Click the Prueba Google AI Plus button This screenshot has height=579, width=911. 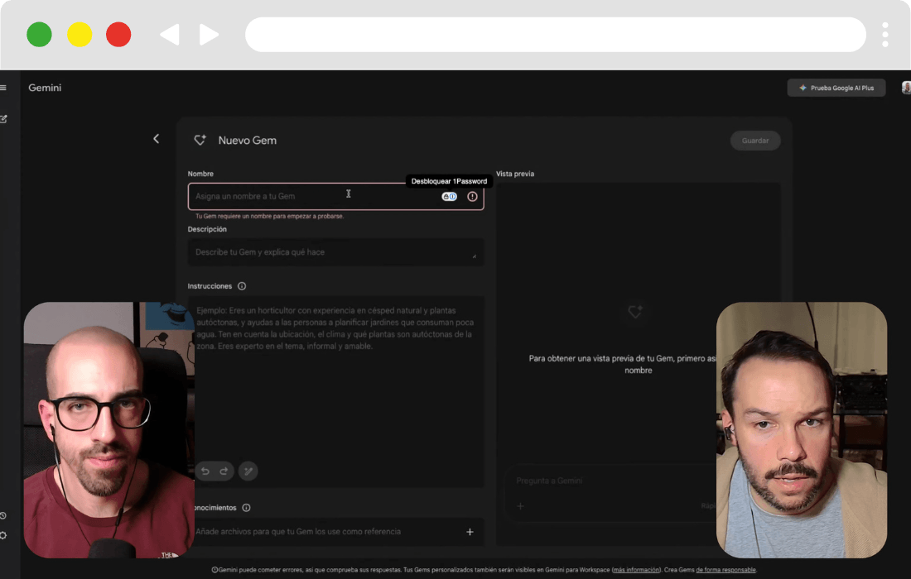[x=836, y=88]
